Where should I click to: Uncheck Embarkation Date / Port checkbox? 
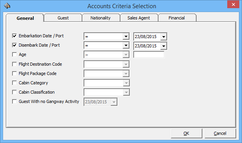[14, 36]
